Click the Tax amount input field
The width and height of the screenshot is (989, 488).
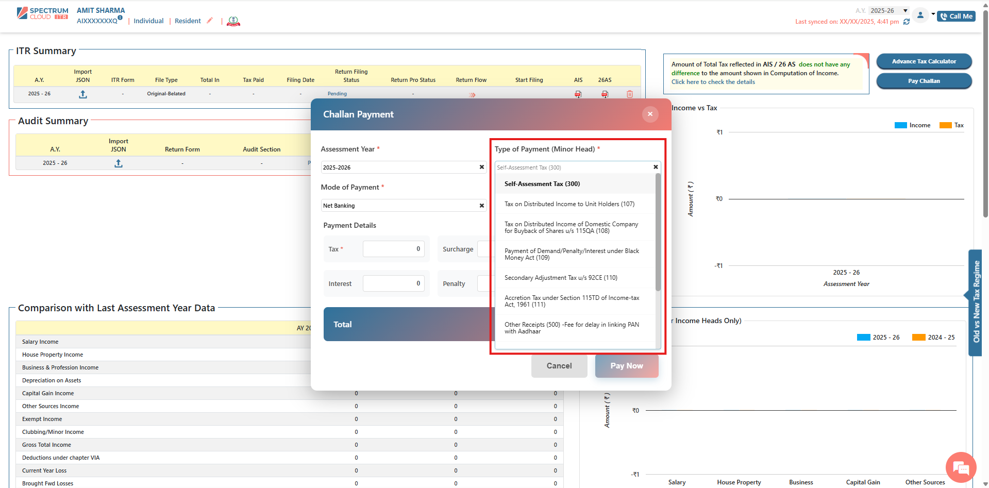[x=393, y=249]
